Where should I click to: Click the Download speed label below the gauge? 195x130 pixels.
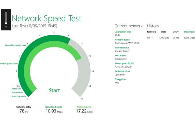click(x=54, y=107)
